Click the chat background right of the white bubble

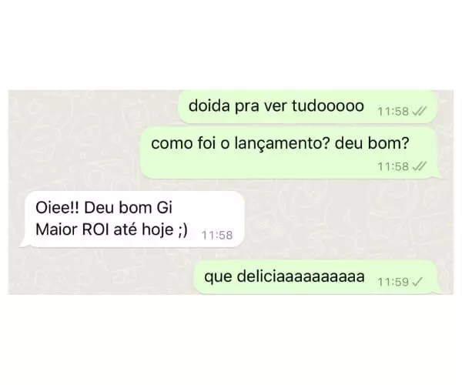point(339,219)
